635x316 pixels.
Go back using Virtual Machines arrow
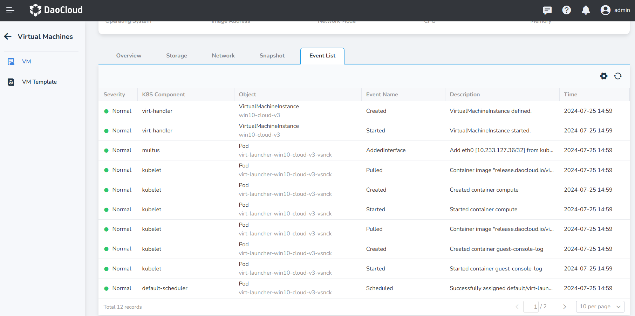click(8, 36)
